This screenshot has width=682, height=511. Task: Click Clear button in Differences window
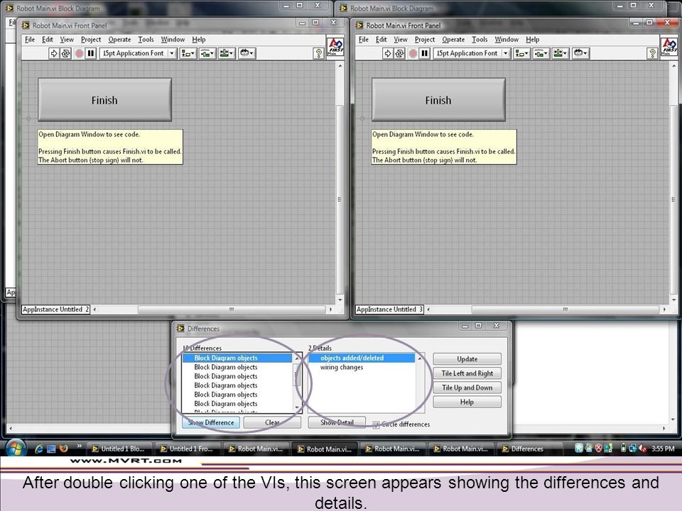[x=272, y=422]
